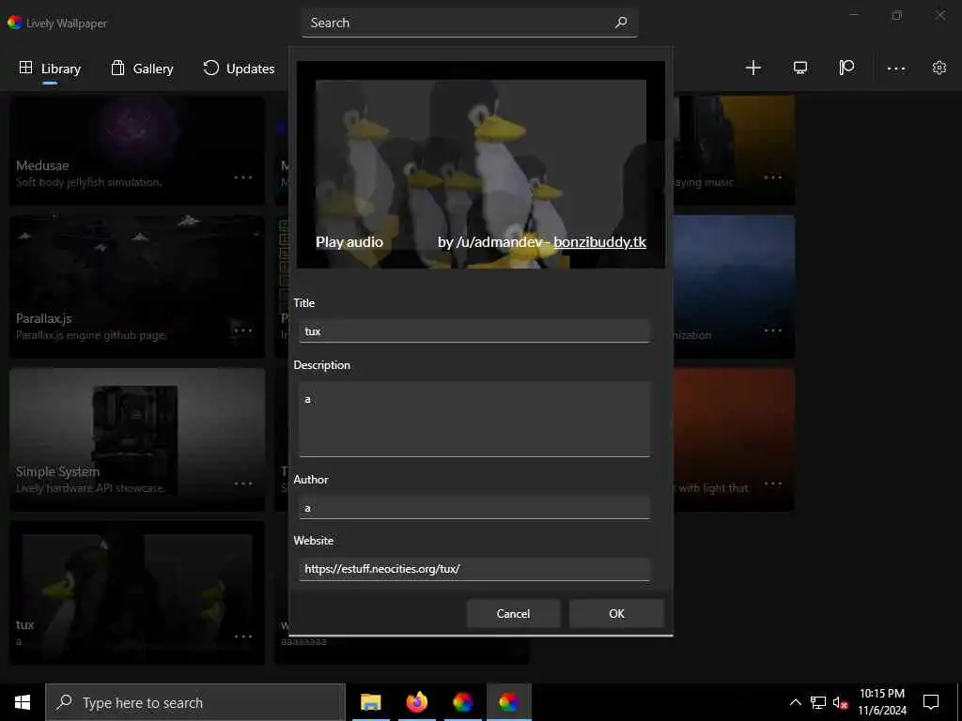Open the clock showing 10:15 PM
Screen dimensions: 962x721
point(881,702)
